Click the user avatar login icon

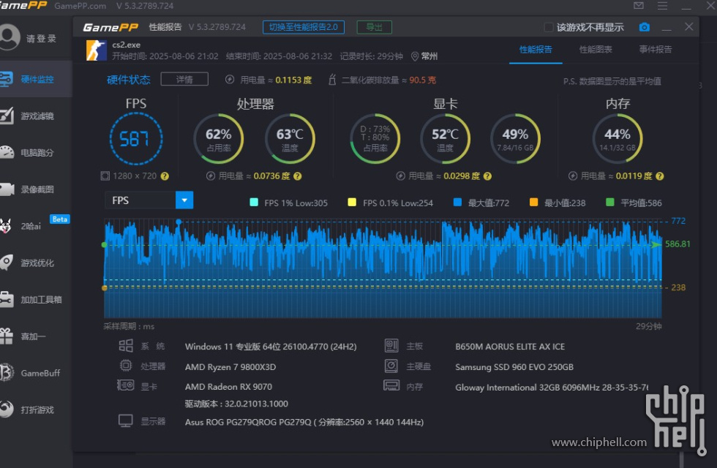click(8, 37)
